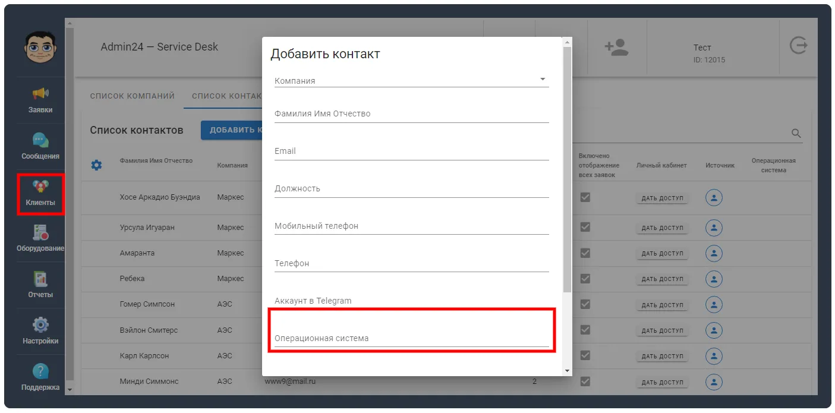Image resolution: width=835 pixels, height=413 pixels.
Task: Toggle checkbox in Хосе Аркадио Буэндиа row
Action: coord(585,197)
